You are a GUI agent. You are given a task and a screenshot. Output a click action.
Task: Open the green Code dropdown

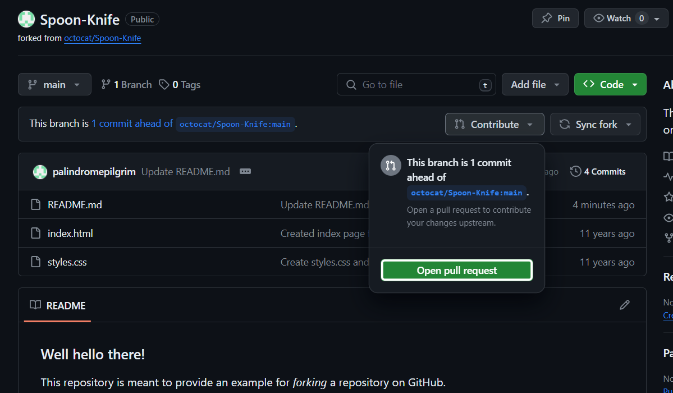point(610,85)
